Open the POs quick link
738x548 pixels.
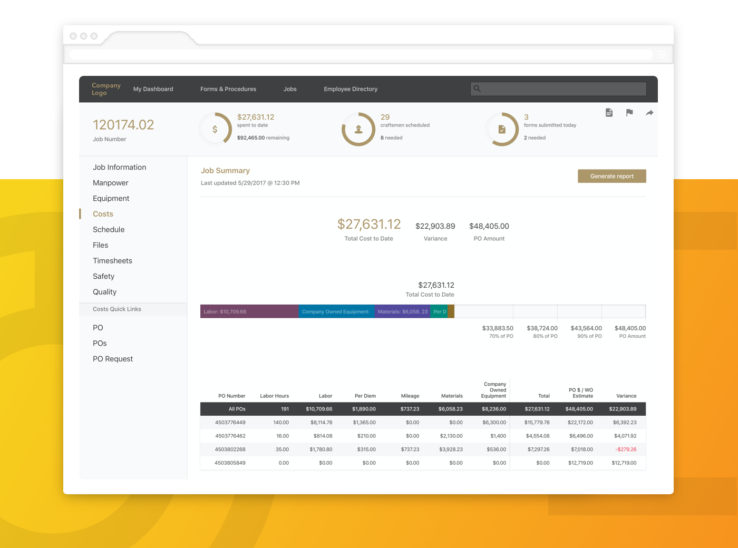coord(100,343)
